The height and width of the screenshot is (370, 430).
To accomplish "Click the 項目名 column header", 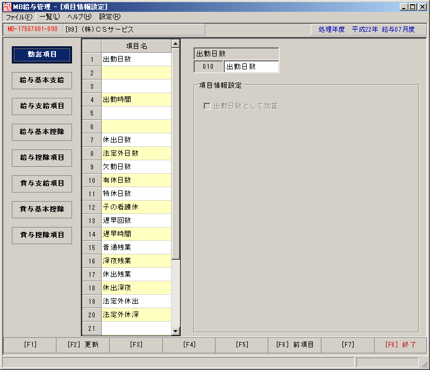I will [x=137, y=46].
